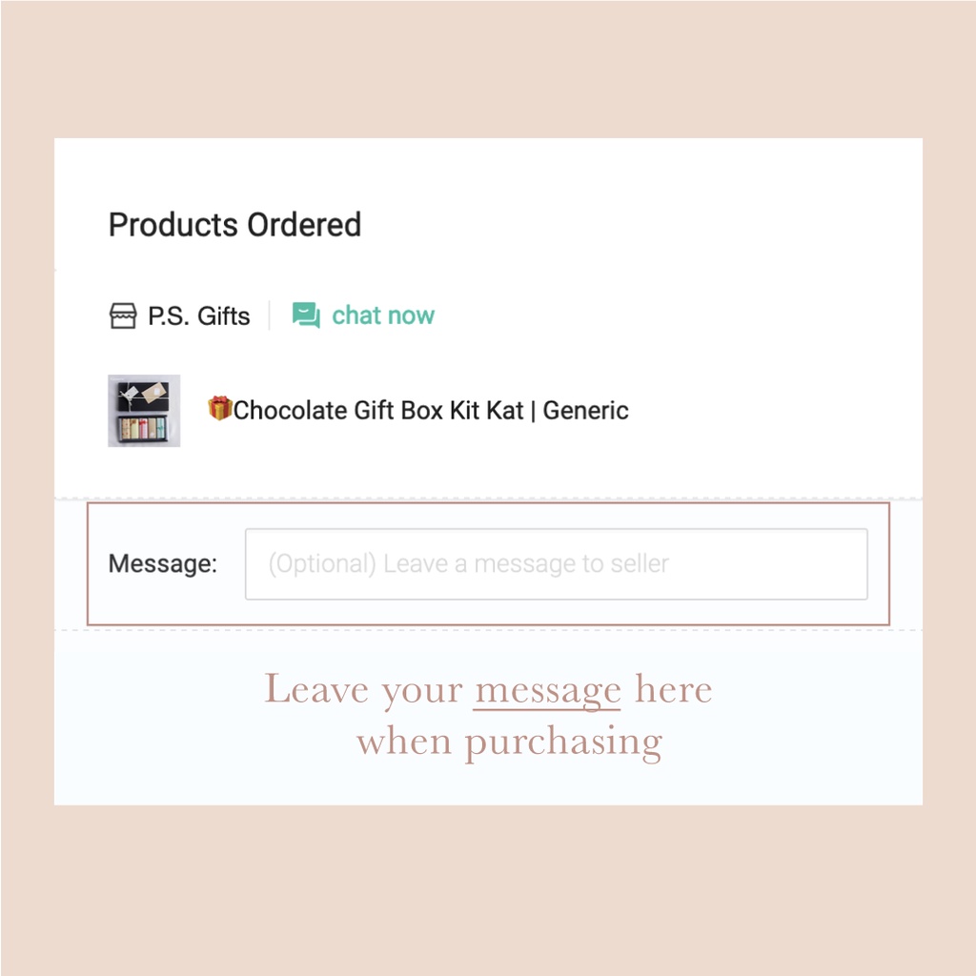Click the gift emoji before the product name
This screenshot has height=976, width=976.
pyautogui.click(x=220, y=410)
